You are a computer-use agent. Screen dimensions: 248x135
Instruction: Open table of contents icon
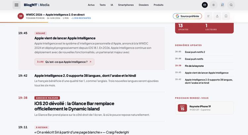coord(208,16)
